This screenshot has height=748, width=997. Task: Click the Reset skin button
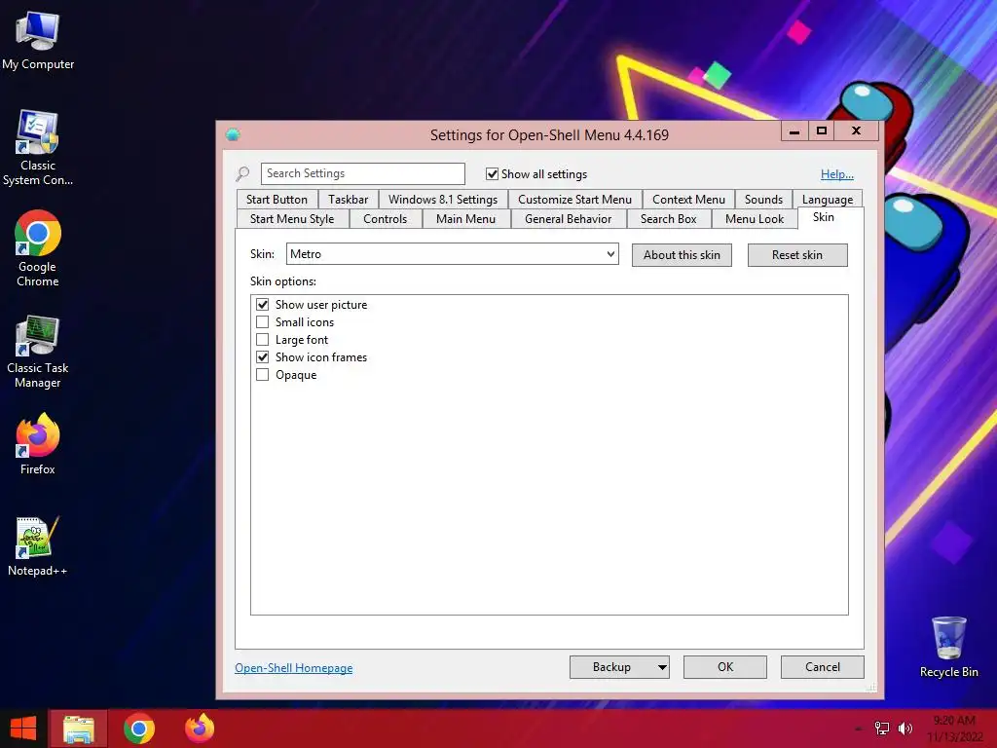[x=797, y=255]
